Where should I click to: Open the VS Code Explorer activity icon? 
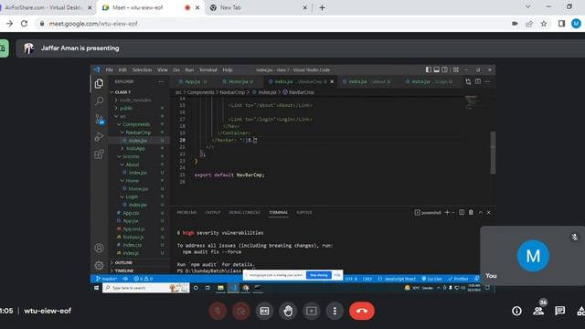(99, 83)
